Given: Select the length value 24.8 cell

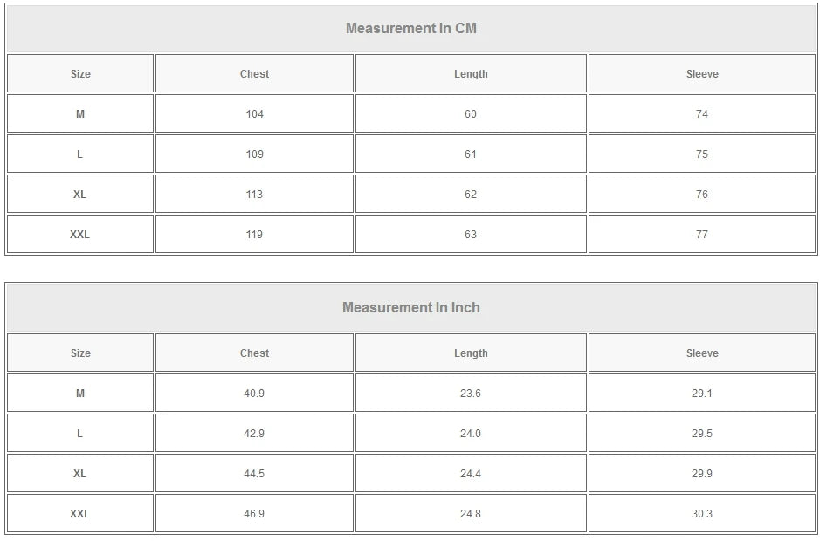Looking at the screenshot, I should point(471,514).
